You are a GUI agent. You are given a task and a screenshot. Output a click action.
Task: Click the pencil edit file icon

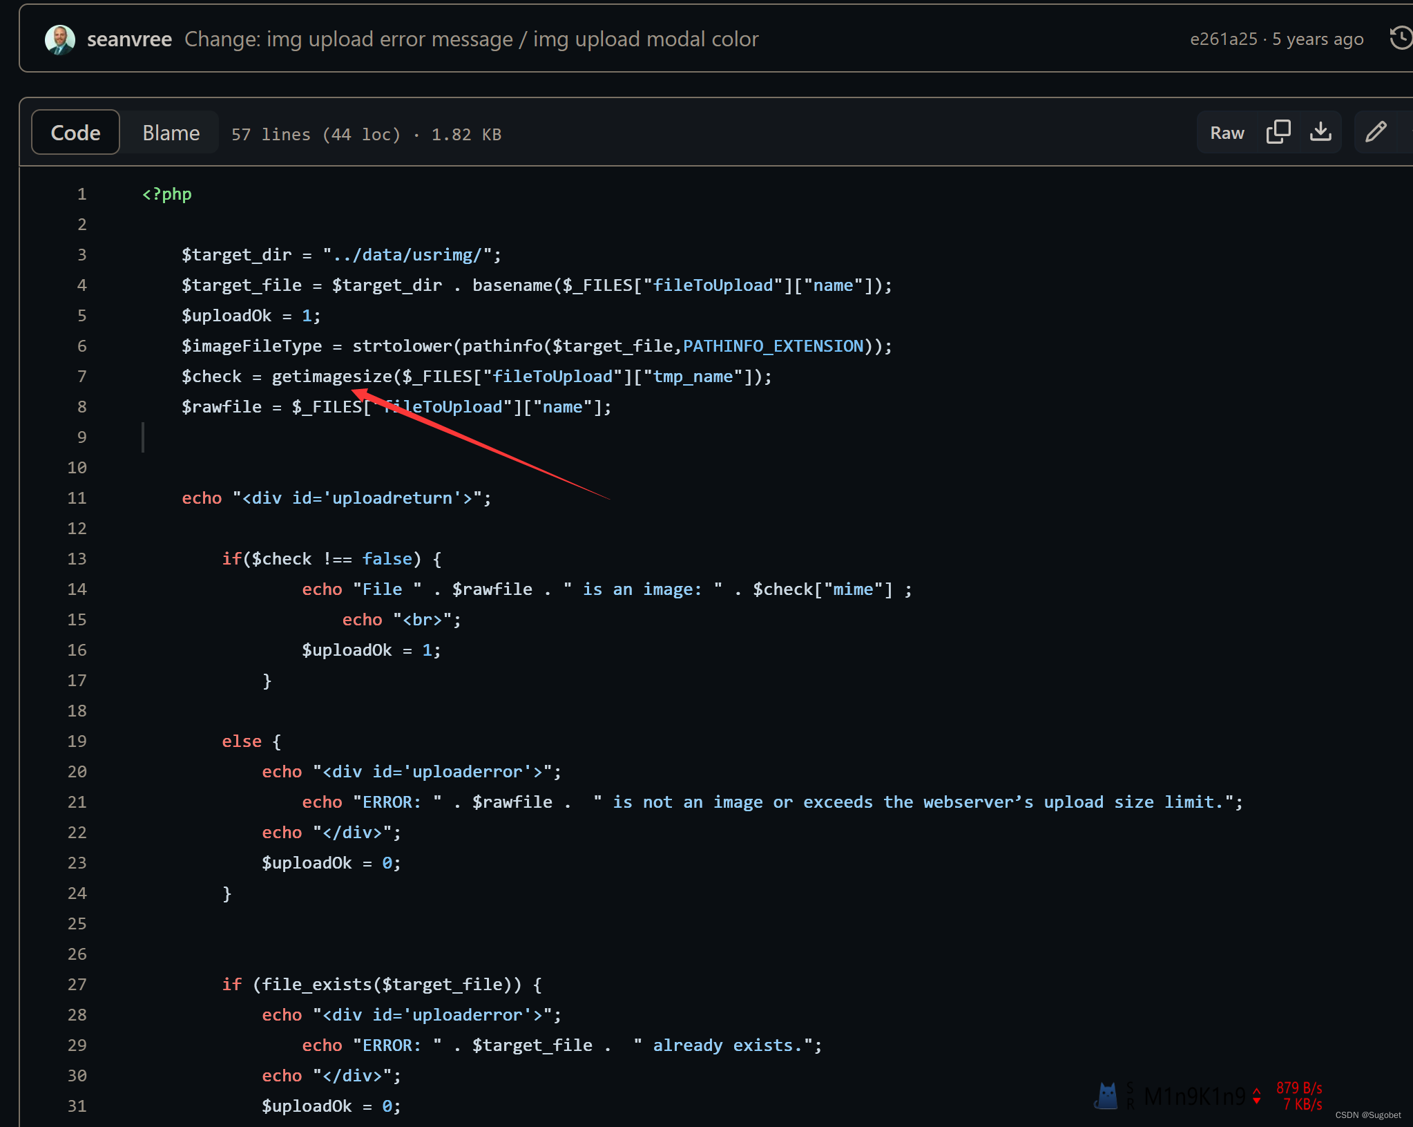[1376, 132]
